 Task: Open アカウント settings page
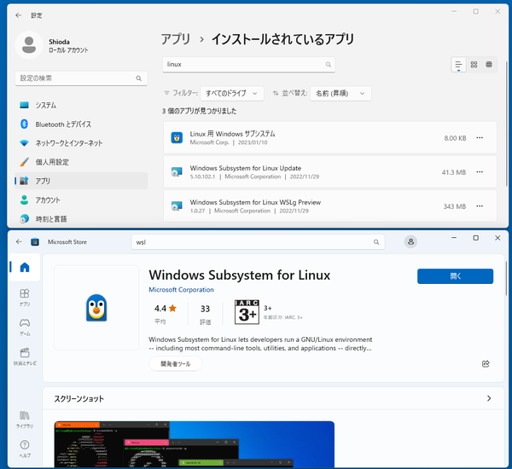click(x=81, y=200)
